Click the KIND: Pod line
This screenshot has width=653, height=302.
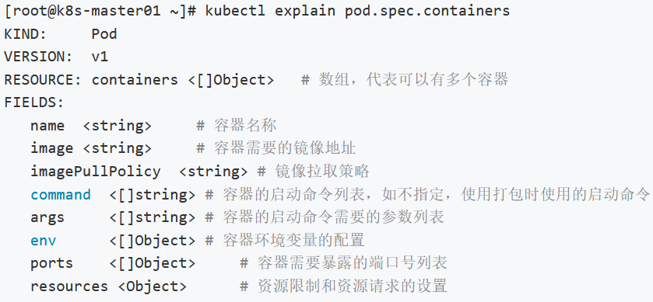pyautogui.click(x=61, y=33)
